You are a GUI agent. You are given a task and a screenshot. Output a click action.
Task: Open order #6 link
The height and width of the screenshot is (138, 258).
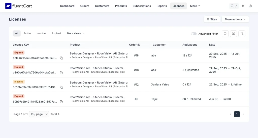(x=136, y=99)
